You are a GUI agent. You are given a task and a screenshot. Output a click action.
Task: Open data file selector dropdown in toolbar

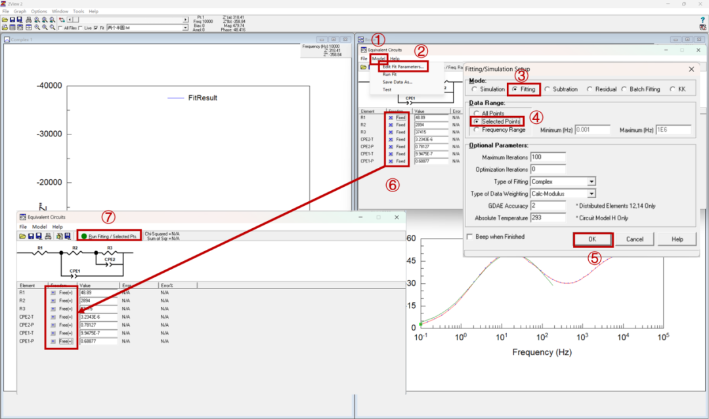tap(185, 28)
